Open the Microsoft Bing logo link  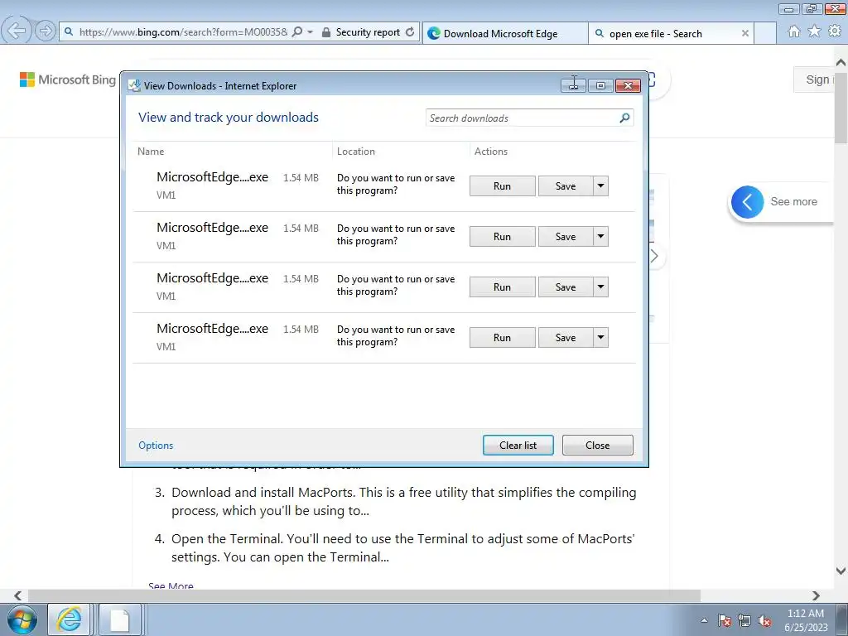pyautogui.click(x=68, y=79)
